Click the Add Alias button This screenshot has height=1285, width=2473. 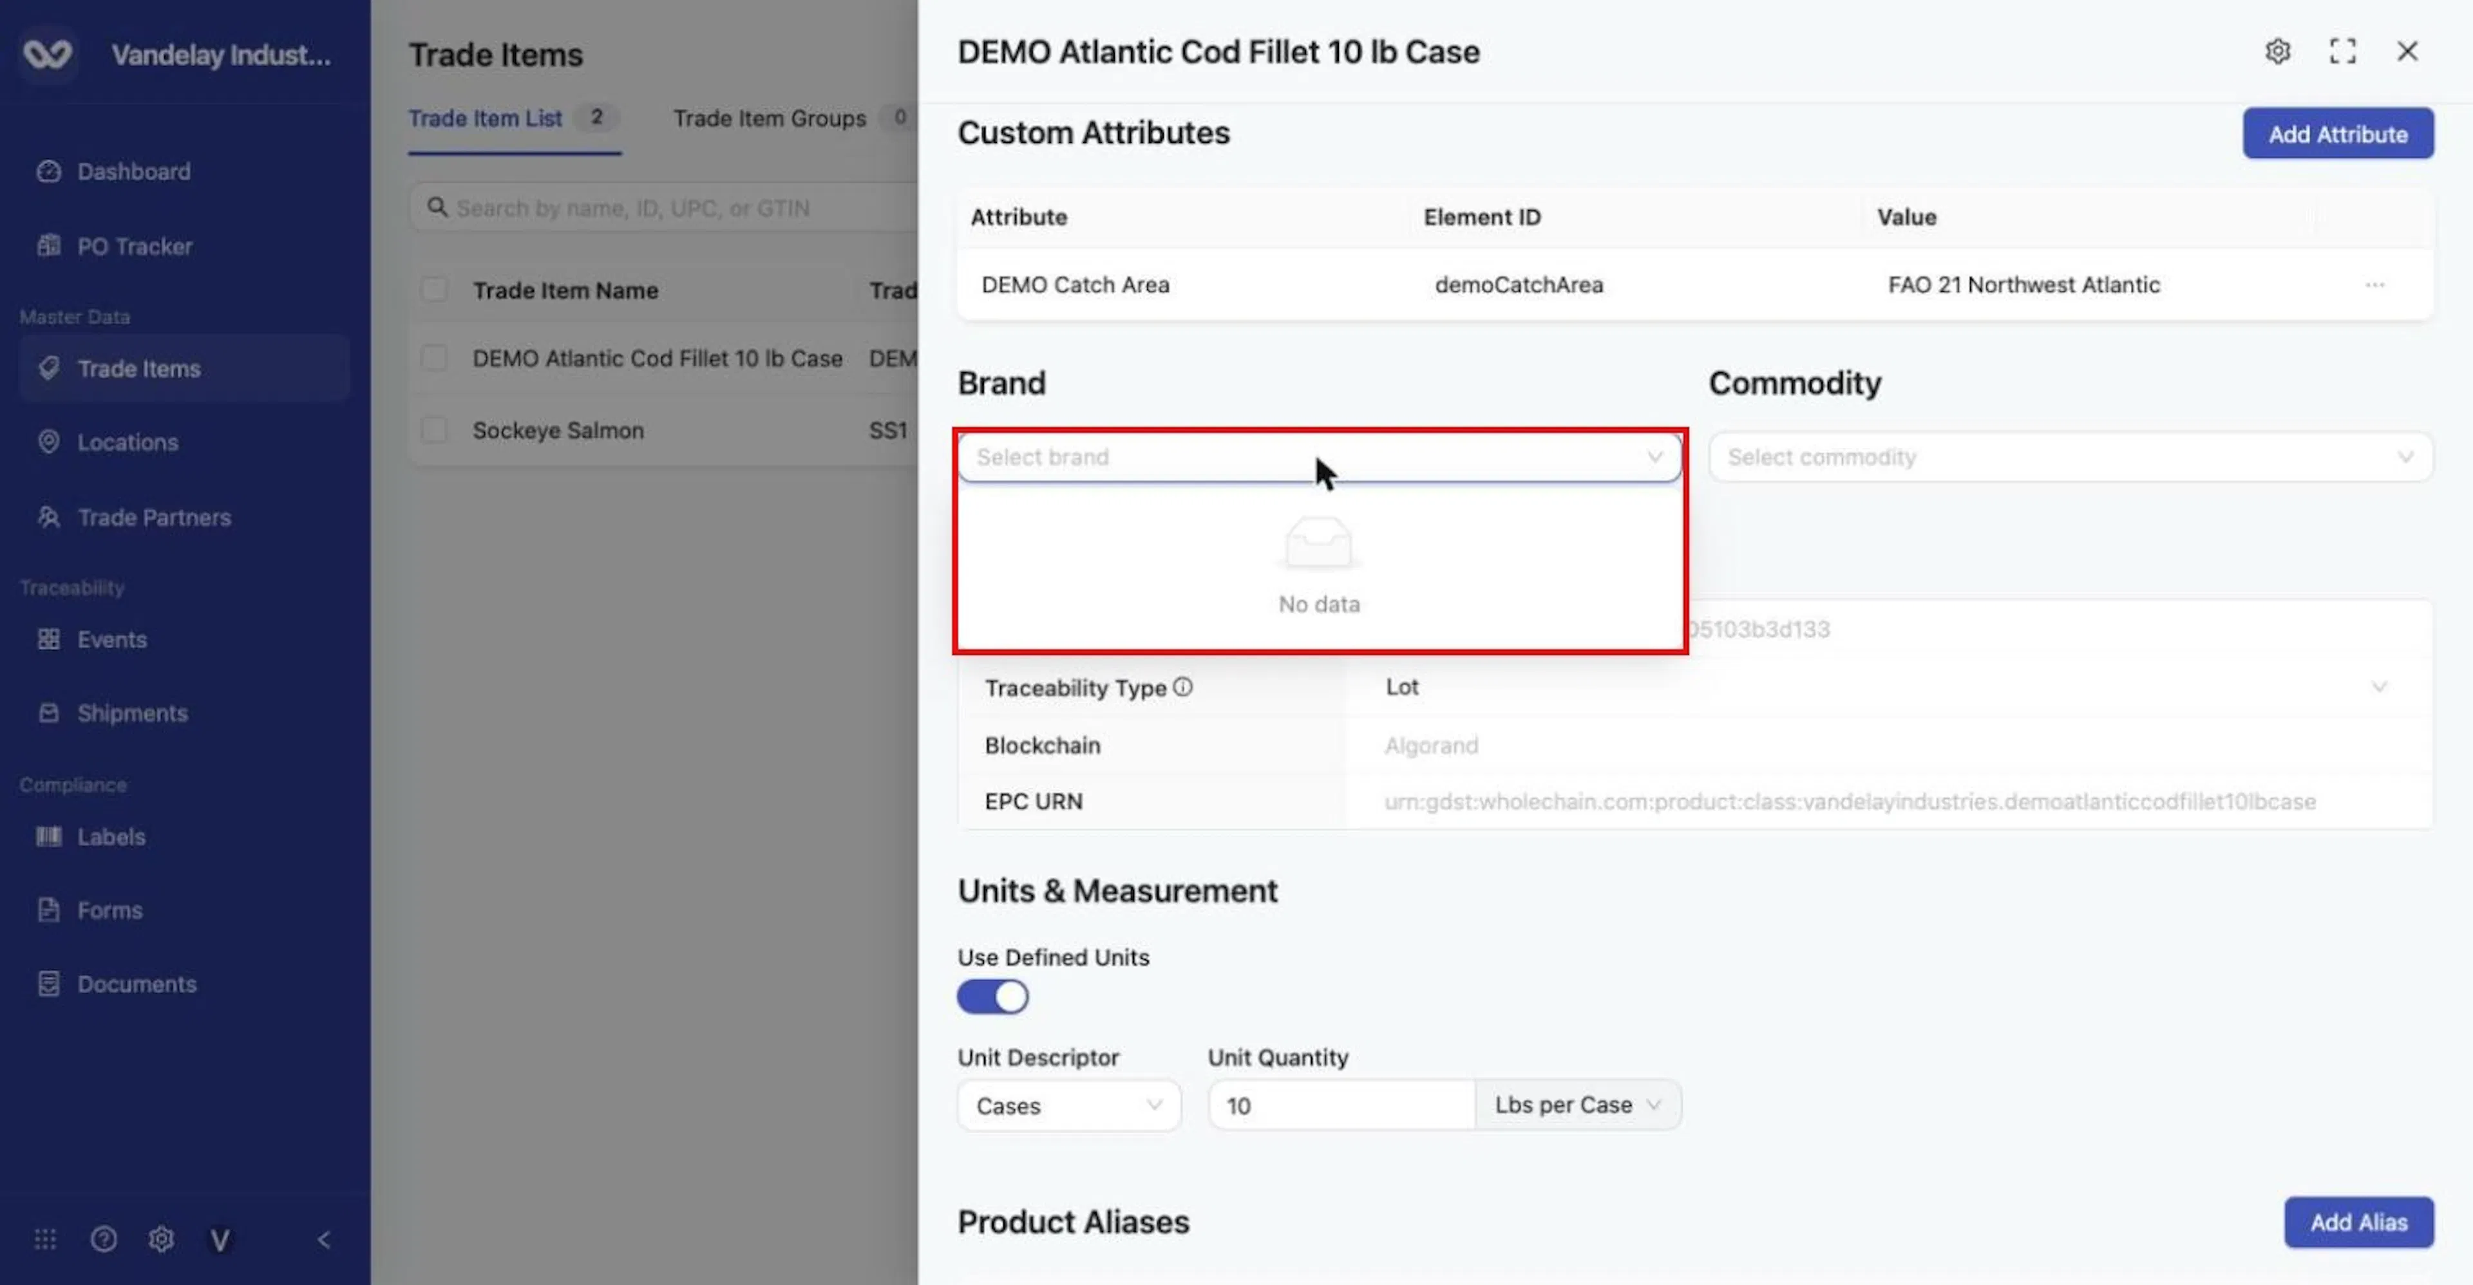pyautogui.click(x=2358, y=1222)
